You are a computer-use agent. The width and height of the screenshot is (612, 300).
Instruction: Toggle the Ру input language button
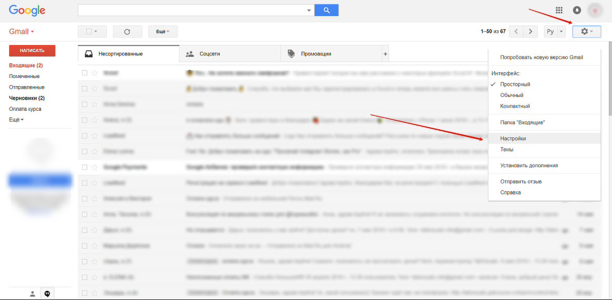point(550,32)
